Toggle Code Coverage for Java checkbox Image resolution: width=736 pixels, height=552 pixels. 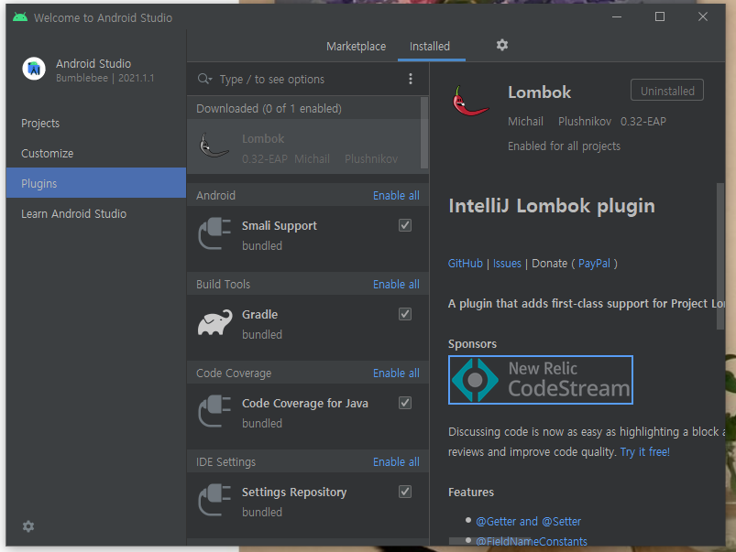[x=405, y=403]
